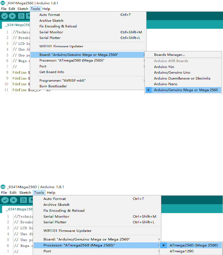The image size is (223, 255).
Task: Click Verify checkmark icon in upper window
Action: point(5,16)
